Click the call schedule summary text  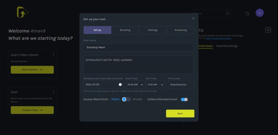coord(120,91)
